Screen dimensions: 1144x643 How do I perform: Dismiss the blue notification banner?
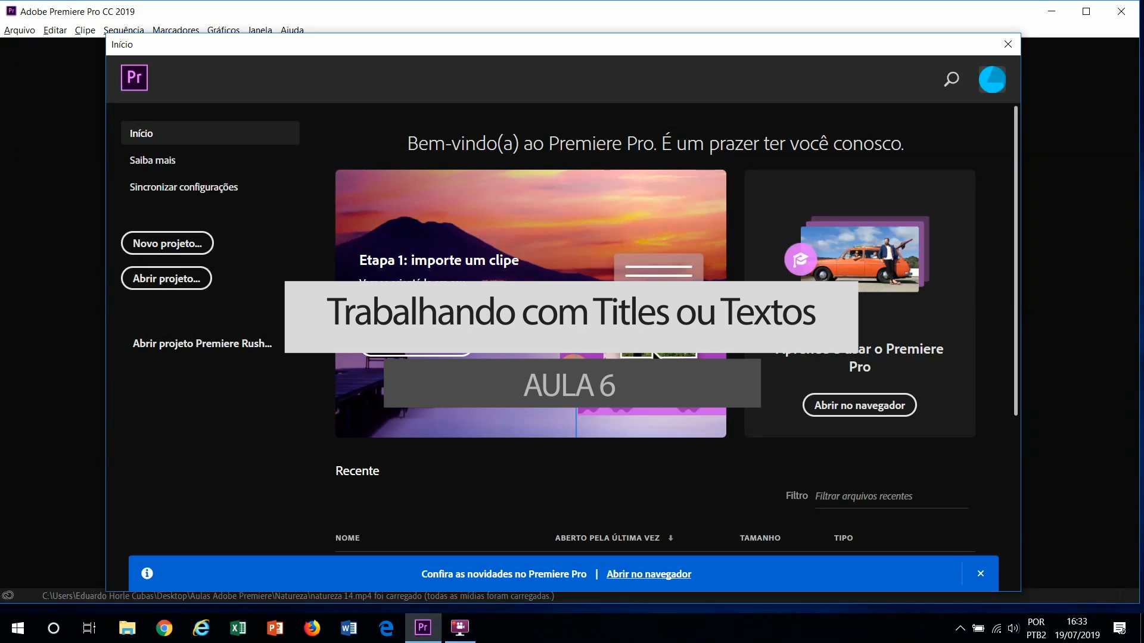981,573
